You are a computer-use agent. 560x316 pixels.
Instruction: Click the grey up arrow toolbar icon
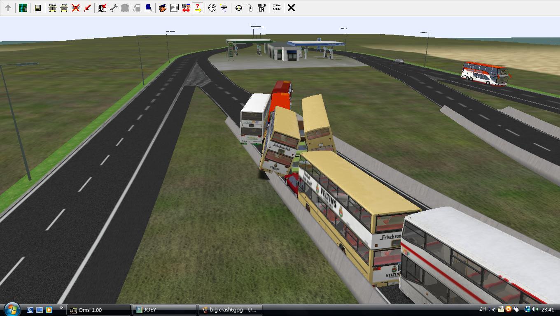[x=8, y=8]
